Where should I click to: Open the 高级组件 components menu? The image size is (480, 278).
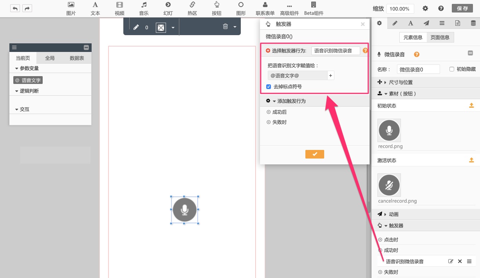[x=289, y=9]
